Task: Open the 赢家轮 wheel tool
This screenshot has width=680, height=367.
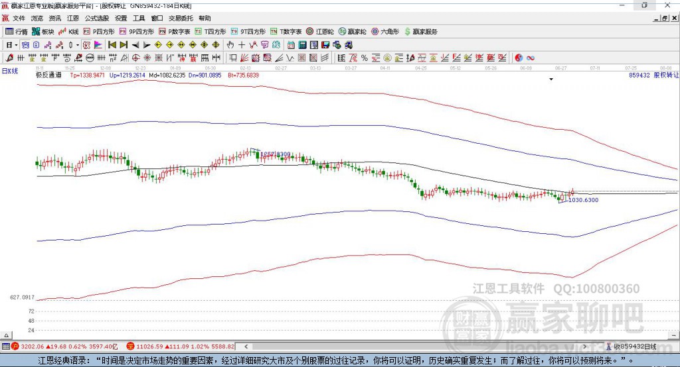Action: (x=353, y=32)
